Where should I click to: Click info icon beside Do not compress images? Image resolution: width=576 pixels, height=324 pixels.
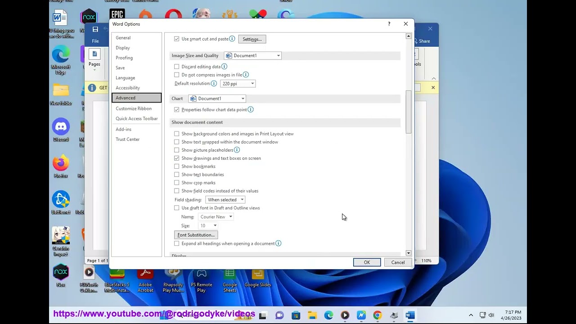tap(246, 75)
